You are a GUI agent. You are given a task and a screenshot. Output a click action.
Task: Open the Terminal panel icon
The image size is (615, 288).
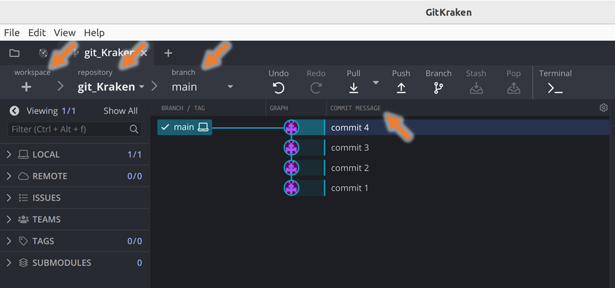coord(555,88)
